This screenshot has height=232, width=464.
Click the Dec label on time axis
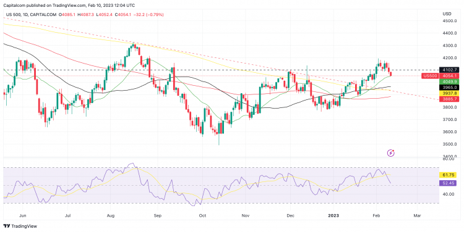pyautogui.click(x=290, y=215)
